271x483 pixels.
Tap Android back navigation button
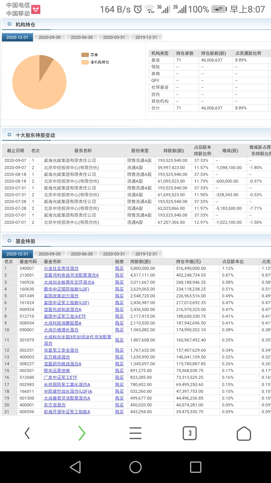(75, 467)
